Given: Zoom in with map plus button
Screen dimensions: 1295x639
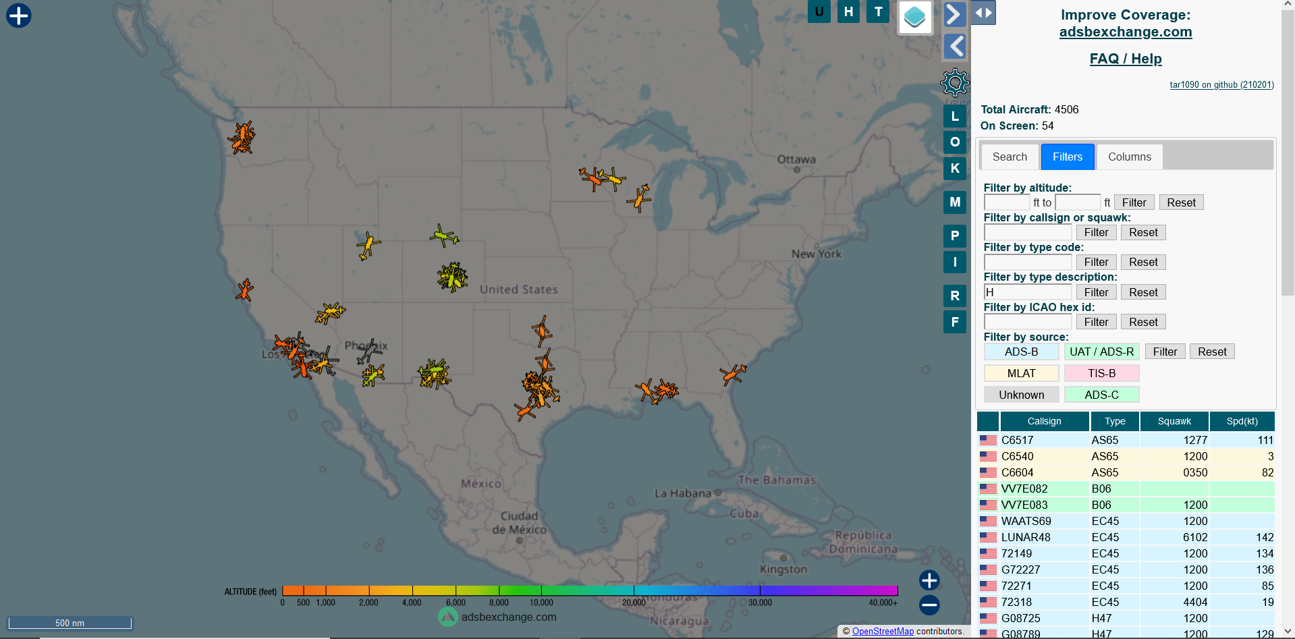Looking at the screenshot, I should [x=929, y=580].
